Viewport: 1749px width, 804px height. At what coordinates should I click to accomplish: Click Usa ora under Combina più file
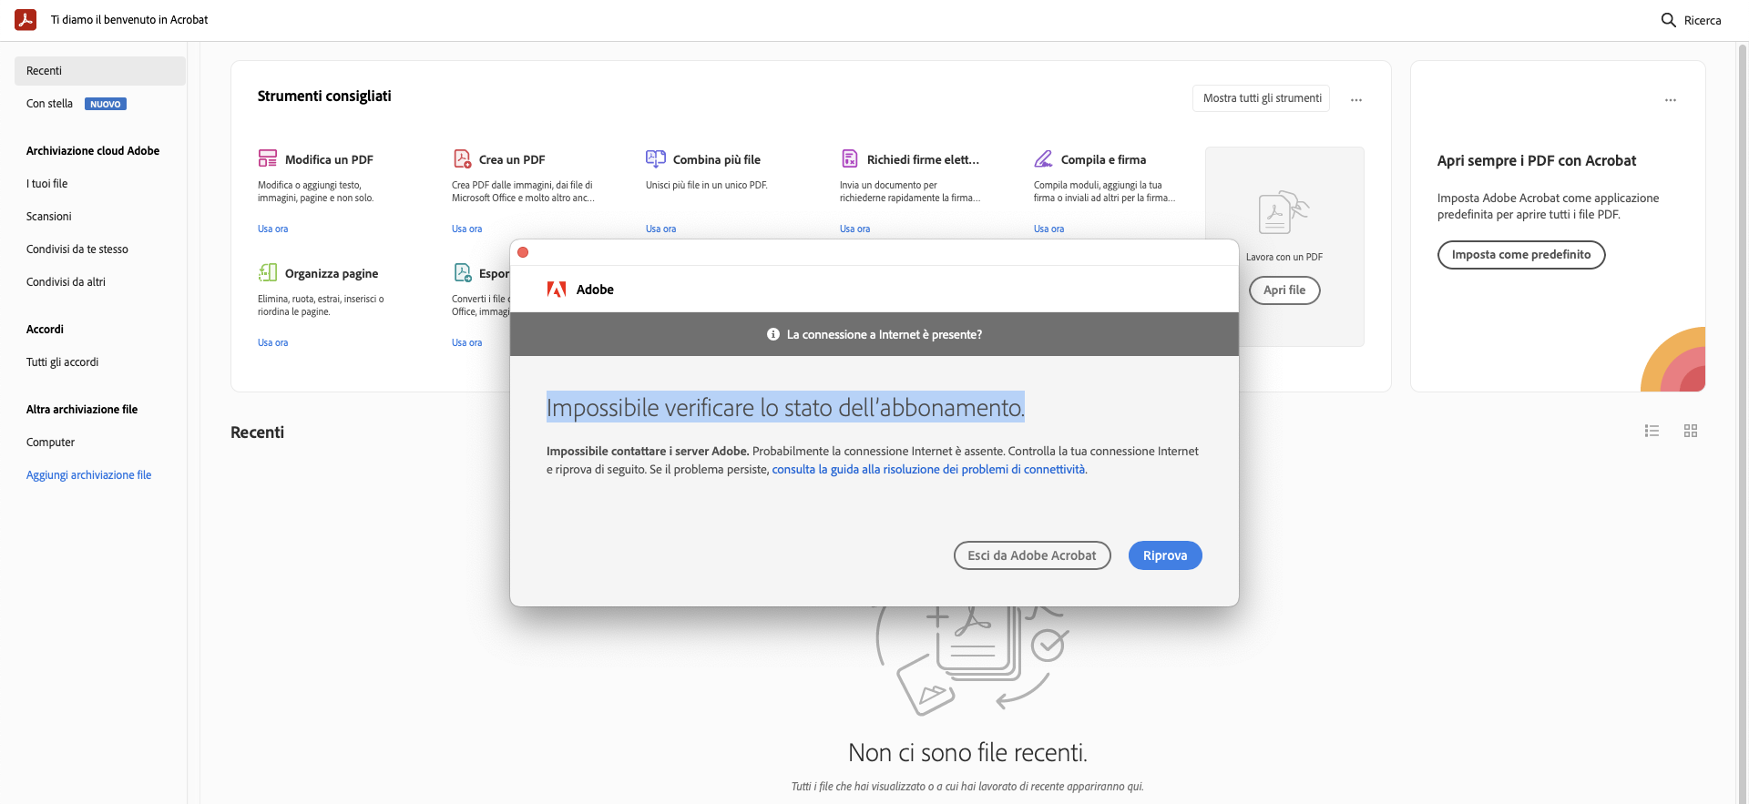[x=660, y=229]
